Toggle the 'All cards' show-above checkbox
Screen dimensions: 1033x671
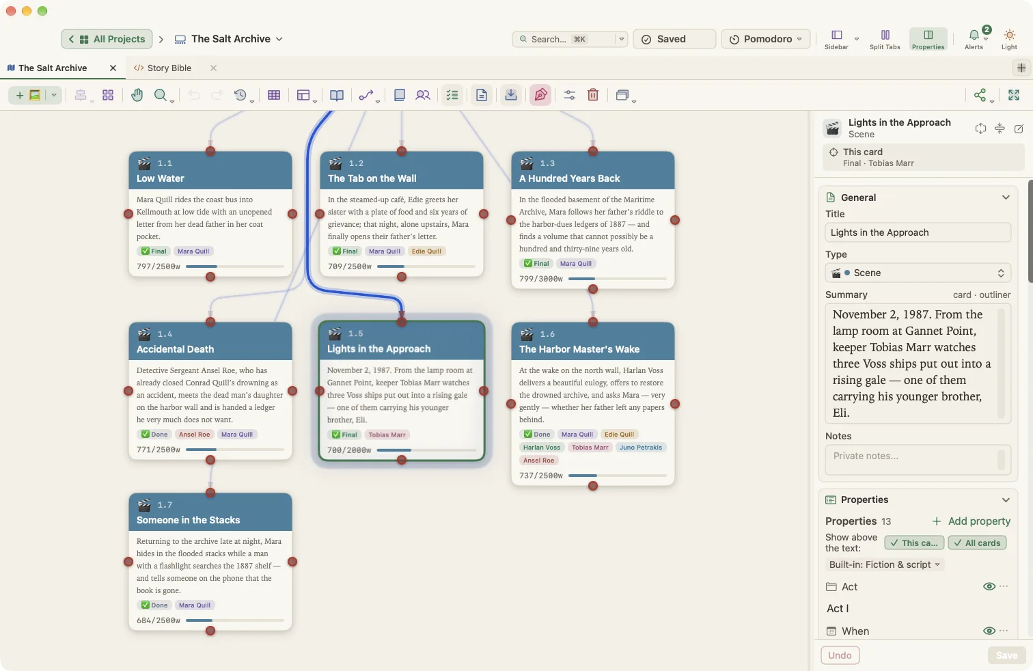pos(977,543)
